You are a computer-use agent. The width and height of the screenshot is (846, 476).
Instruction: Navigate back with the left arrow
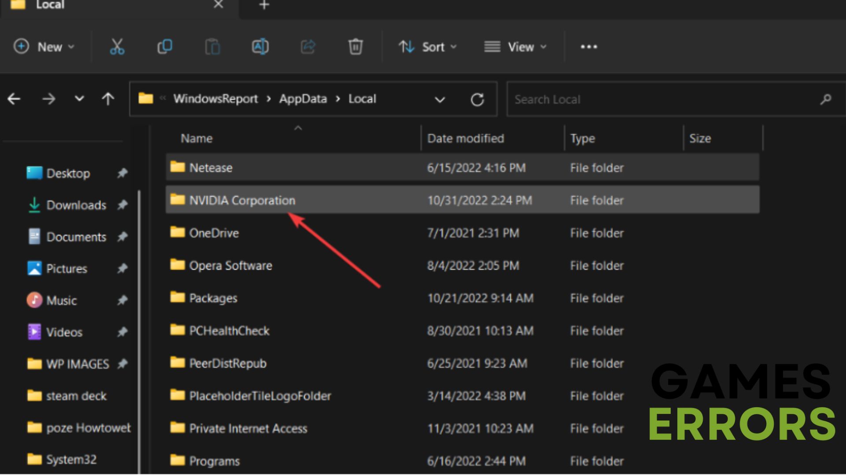(14, 99)
